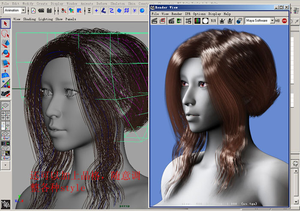Activate the Move tool with cone icon
Image resolution: width=300 pixels, height=211 pixels.
click(x=5, y=44)
